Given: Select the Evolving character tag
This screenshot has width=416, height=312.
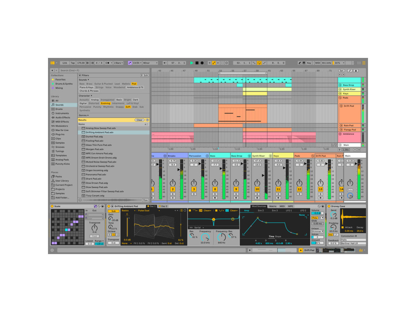Looking at the screenshot, I should [x=105, y=103].
